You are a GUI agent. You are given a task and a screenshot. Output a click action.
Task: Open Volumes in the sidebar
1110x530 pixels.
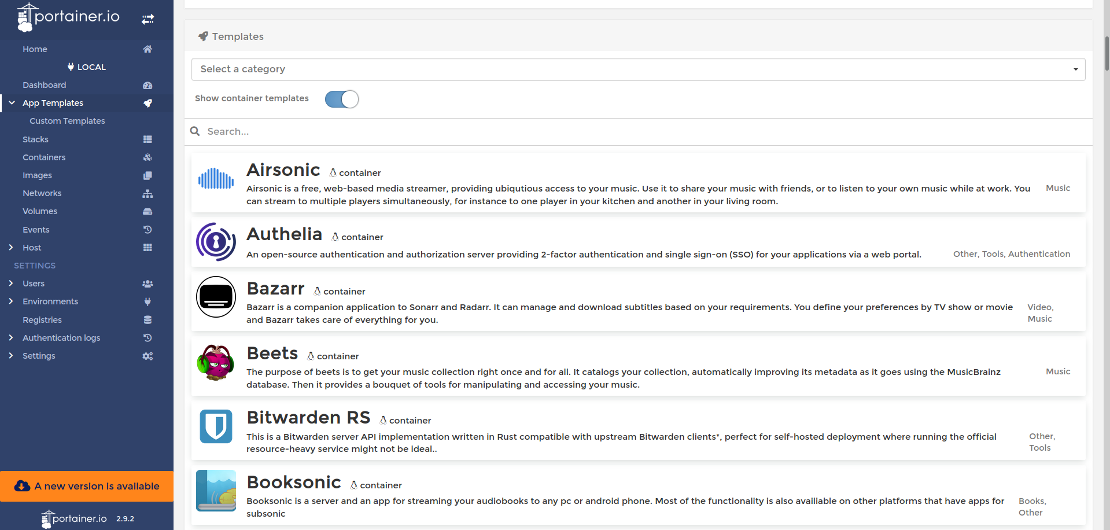[40, 211]
